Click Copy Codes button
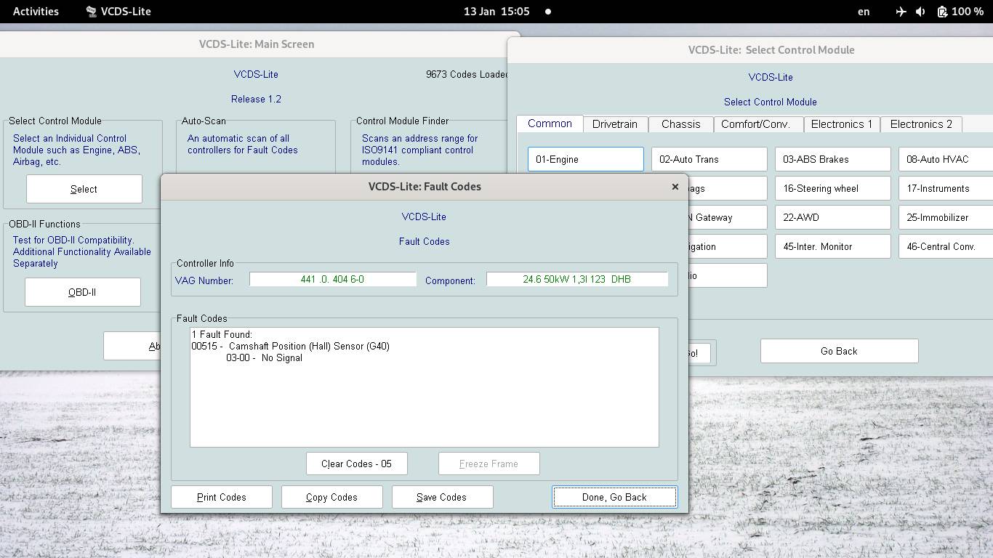The image size is (993, 558). pos(331,497)
